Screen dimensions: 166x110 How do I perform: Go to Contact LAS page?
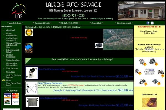click(97, 23)
